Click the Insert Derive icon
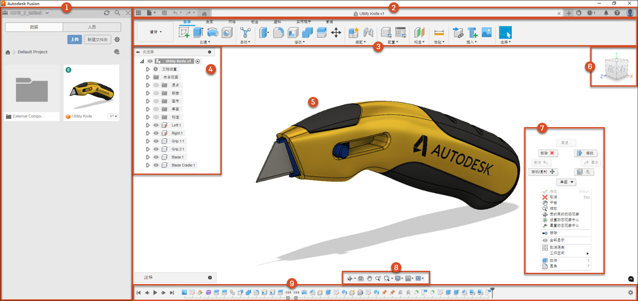 click(458, 33)
